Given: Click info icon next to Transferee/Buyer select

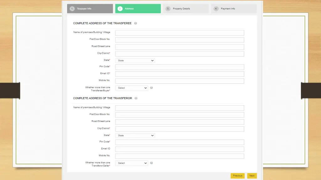Looking at the screenshot, I should (x=151, y=88).
